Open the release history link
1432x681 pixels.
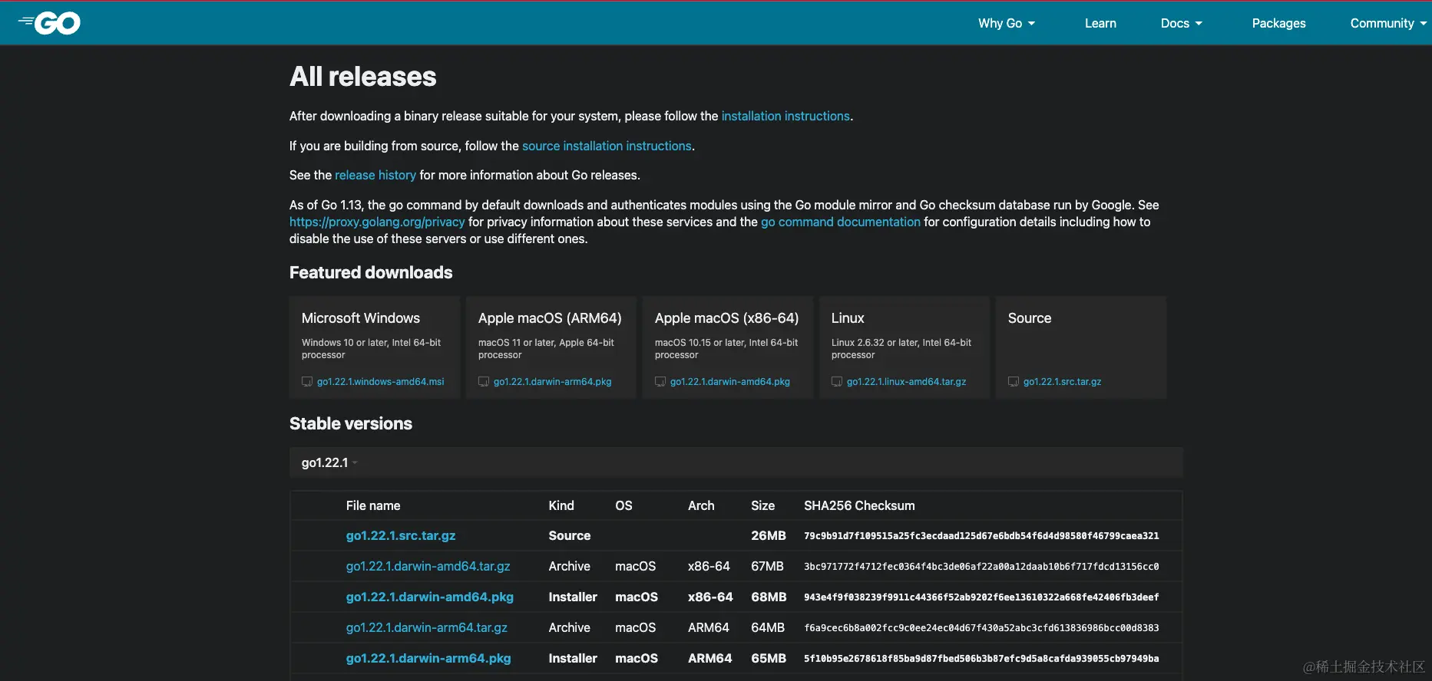[375, 175]
